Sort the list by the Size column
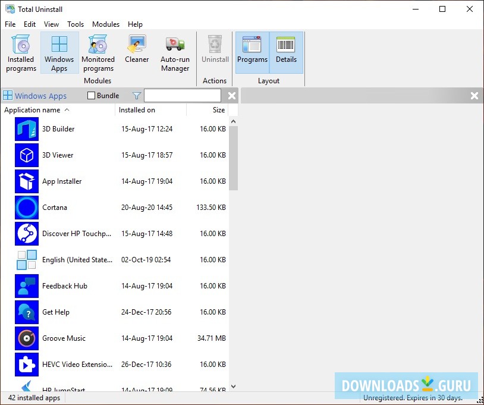484x405 pixels. point(218,110)
